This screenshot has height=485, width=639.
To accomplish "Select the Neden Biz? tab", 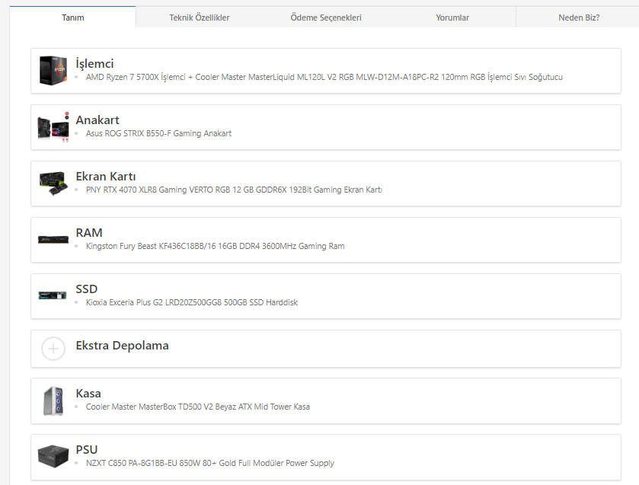I will tap(579, 18).
